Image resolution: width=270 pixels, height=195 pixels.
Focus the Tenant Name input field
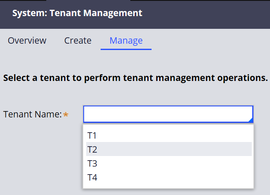(x=168, y=114)
